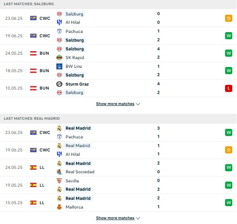The image size is (237, 224).
Task: Click the BW Linz club crest
Action: click(59, 67)
